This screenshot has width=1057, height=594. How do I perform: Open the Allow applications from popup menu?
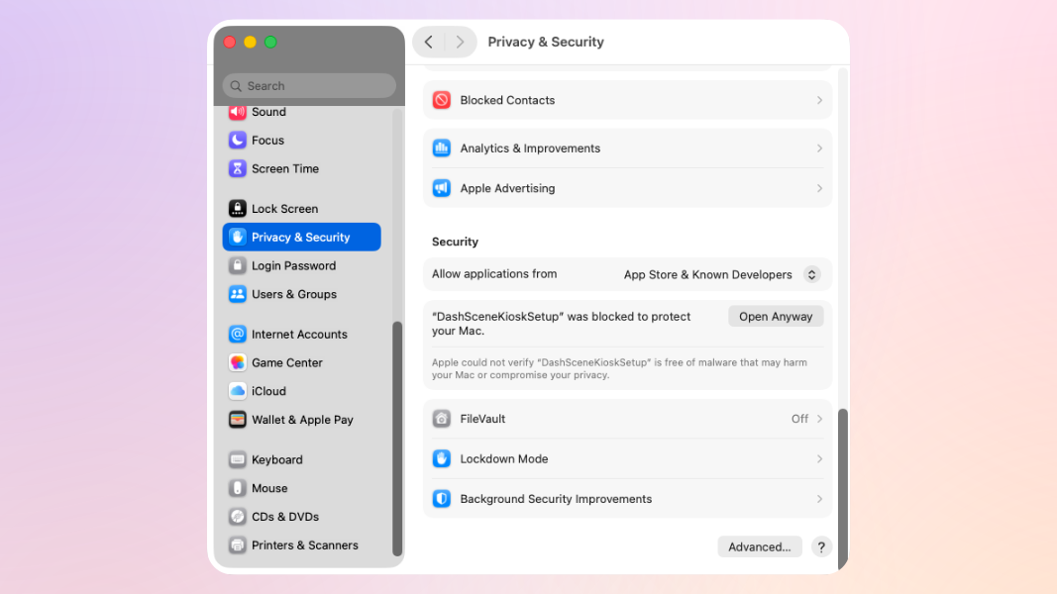tap(811, 275)
